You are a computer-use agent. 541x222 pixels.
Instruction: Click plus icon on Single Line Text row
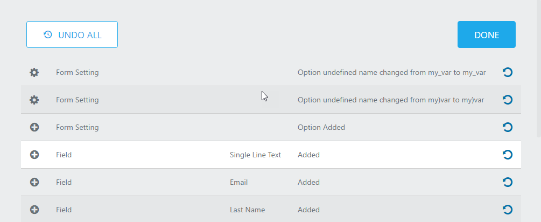[x=34, y=155]
